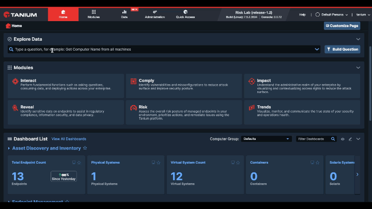The width and height of the screenshot is (372, 209).
Task: Open the Comply module
Action: coord(184,86)
